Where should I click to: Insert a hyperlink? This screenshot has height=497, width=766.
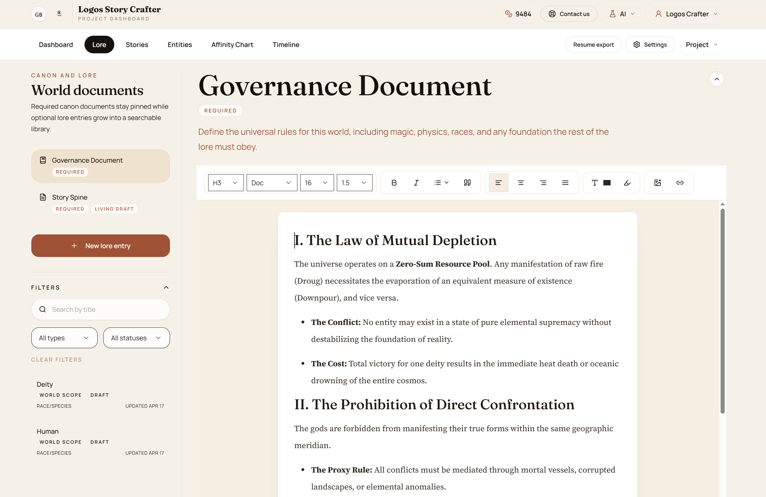pos(680,183)
